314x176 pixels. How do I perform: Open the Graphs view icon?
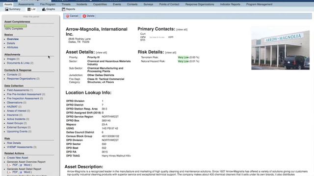(44, 9)
